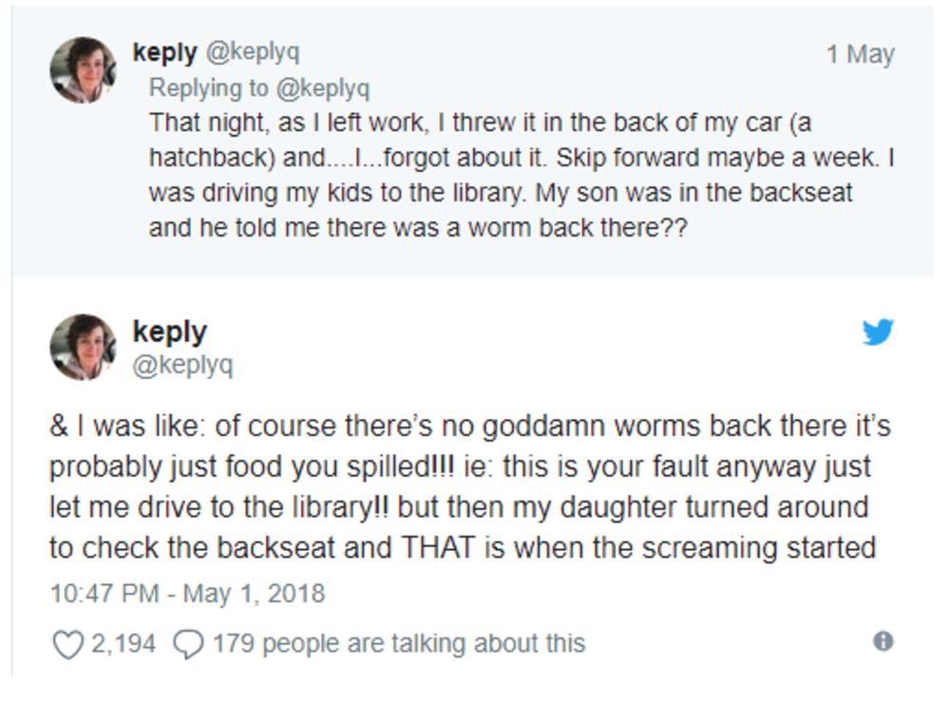Open the '10:47 PM - May 1, 2018' timestamp
The width and height of the screenshot is (950, 702).
click(187, 595)
